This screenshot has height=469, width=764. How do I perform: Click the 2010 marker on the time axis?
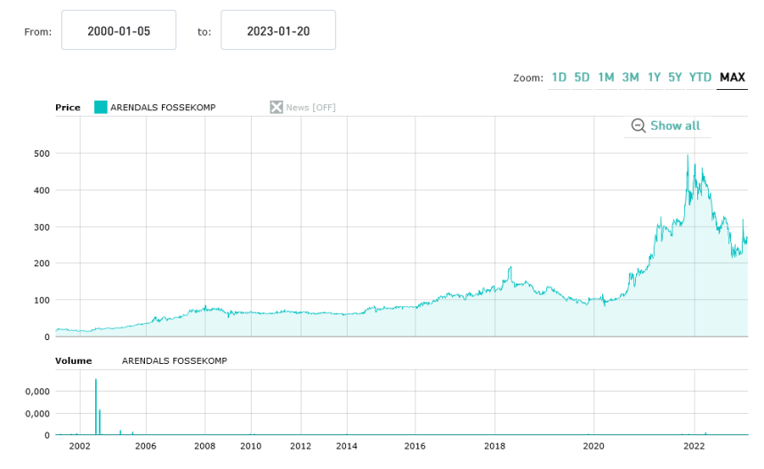tap(251, 447)
